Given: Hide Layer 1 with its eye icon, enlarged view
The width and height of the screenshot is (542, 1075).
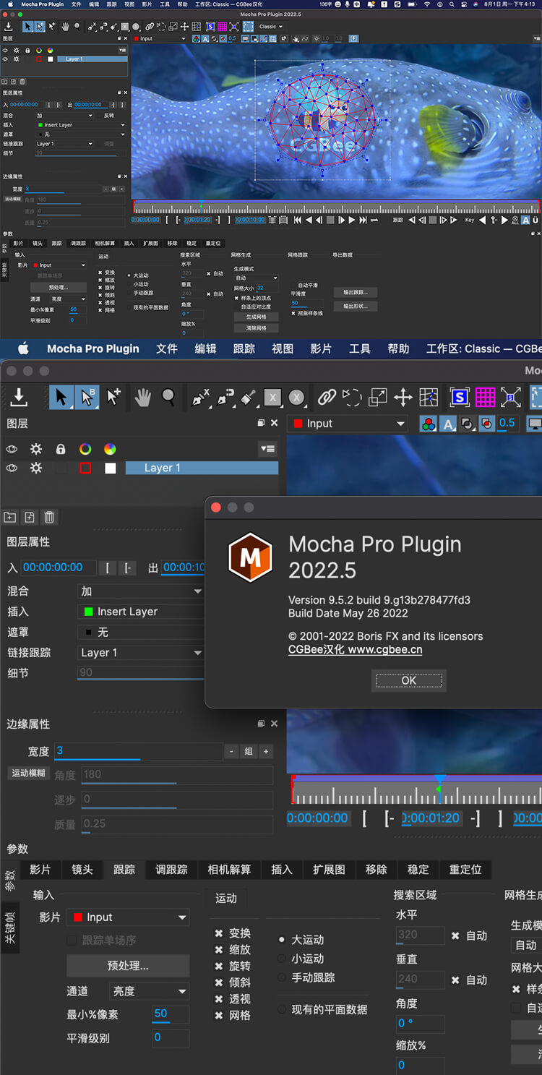Looking at the screenshot, I should click(12, 468).
